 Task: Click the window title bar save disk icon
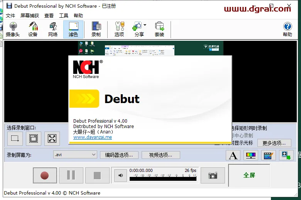(x=9, y=6)
